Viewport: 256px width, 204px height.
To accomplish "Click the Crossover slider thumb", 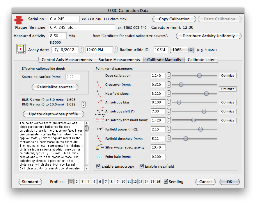I will 181,85.
